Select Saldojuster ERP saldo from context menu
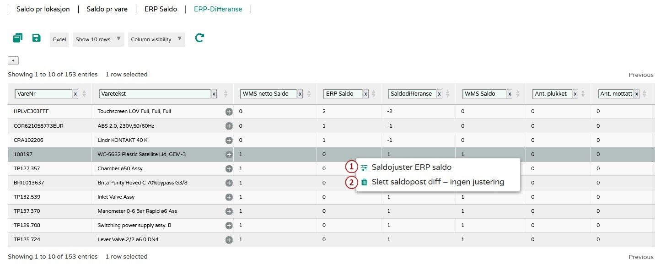655x265 pixels. pyautogui.click(x=411, y=168)
